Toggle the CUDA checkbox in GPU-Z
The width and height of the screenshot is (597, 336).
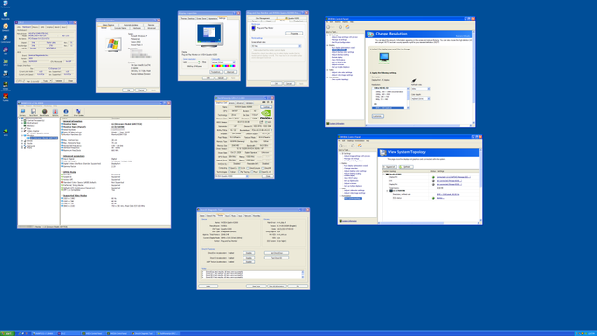pyautogui.click(x=239, y=168)
